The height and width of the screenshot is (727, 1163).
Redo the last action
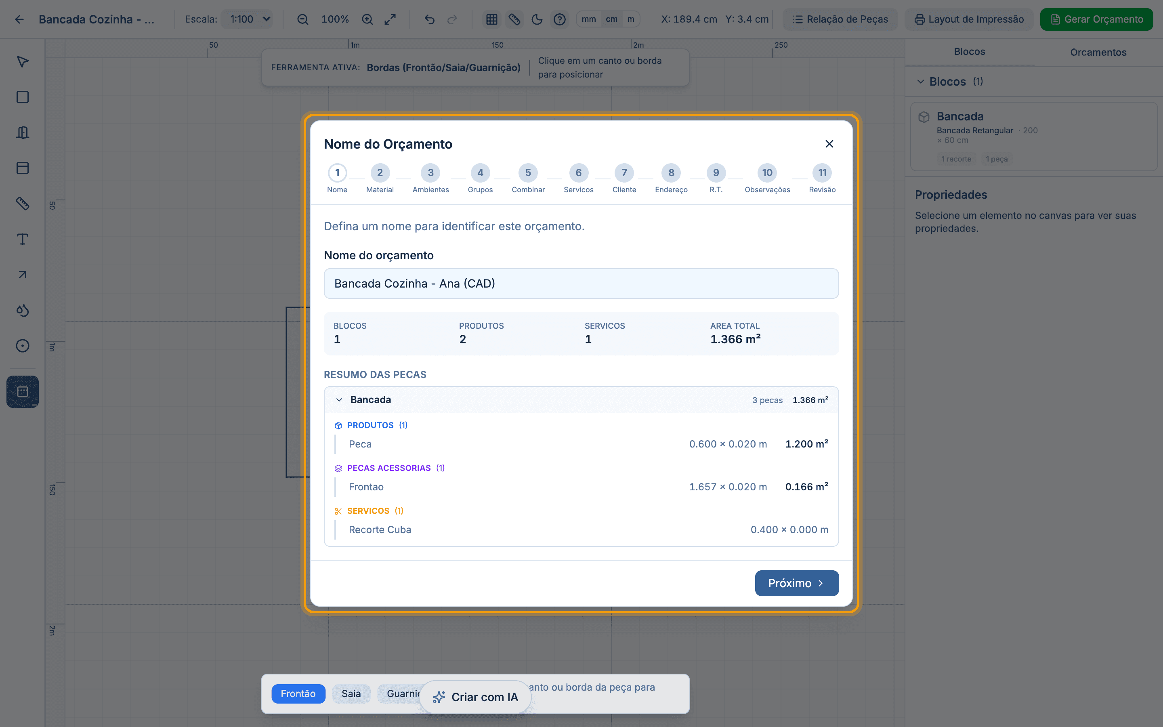pos(452,19)
